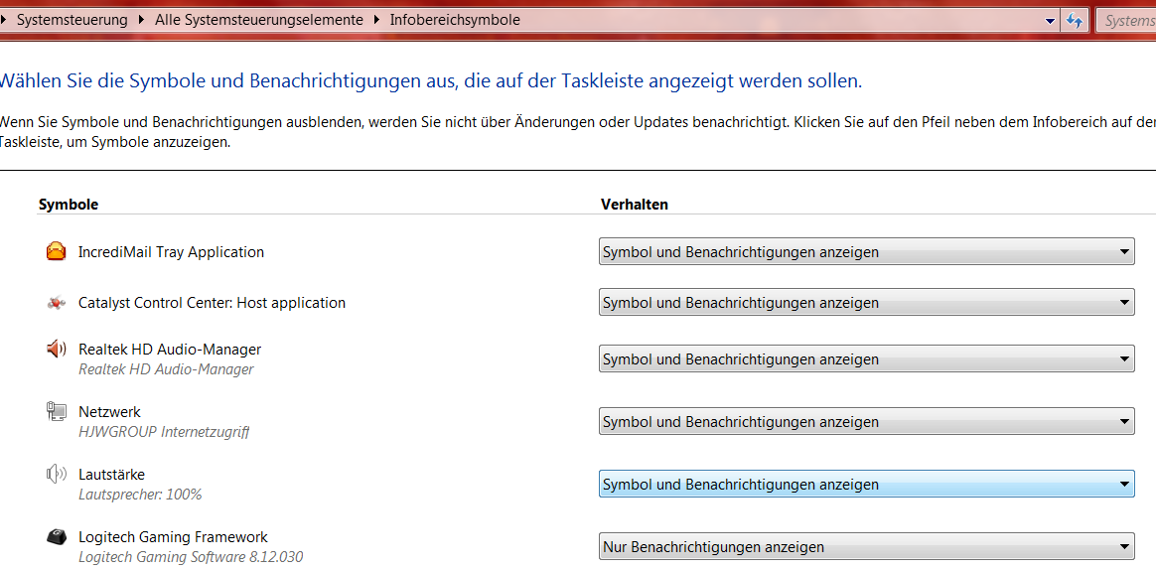Click the Lautstärke speaker icon
The width and height of the screenshot is (1156, 570).
coord(56,474)
